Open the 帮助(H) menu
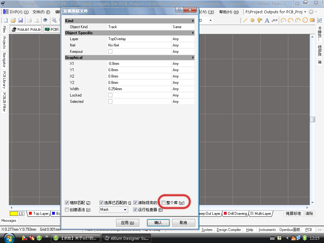This screenshot has width=324, height=243. pyautogui.click(x=229, y=12)
